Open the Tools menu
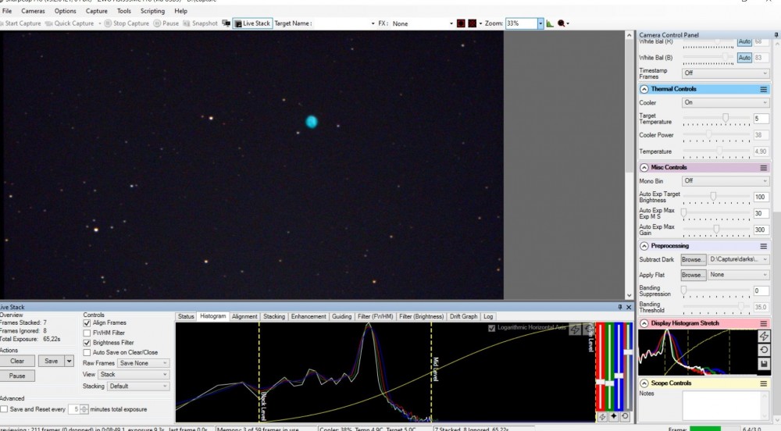 tap(124, 11)
